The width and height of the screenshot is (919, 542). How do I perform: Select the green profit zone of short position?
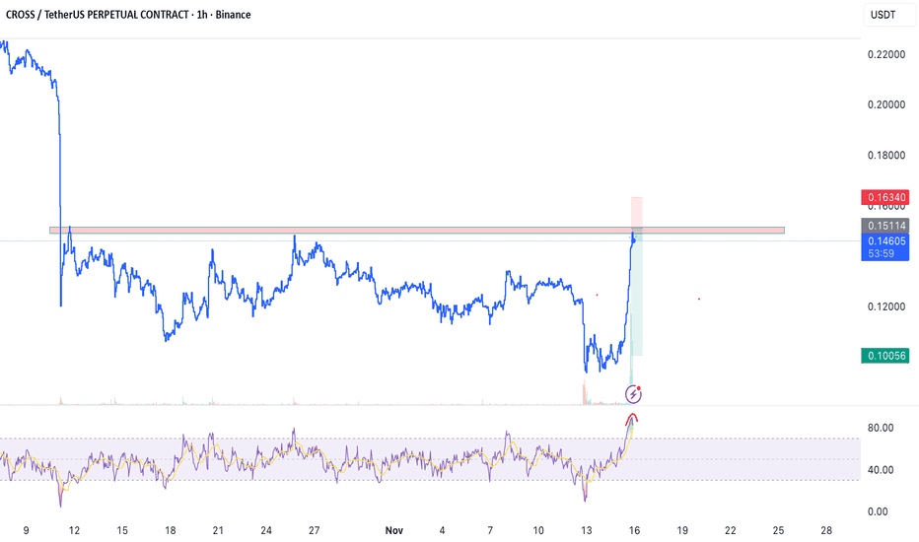[x=637, y=292]
